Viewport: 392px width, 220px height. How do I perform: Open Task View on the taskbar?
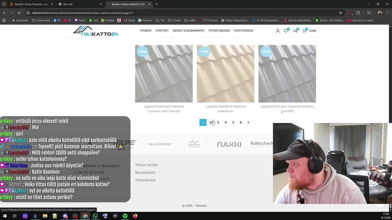(14, 216)
